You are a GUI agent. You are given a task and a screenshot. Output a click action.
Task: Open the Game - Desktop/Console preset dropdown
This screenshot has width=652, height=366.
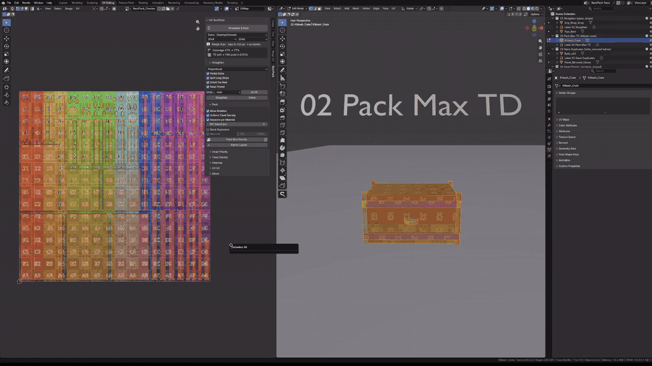click(237, 35)
